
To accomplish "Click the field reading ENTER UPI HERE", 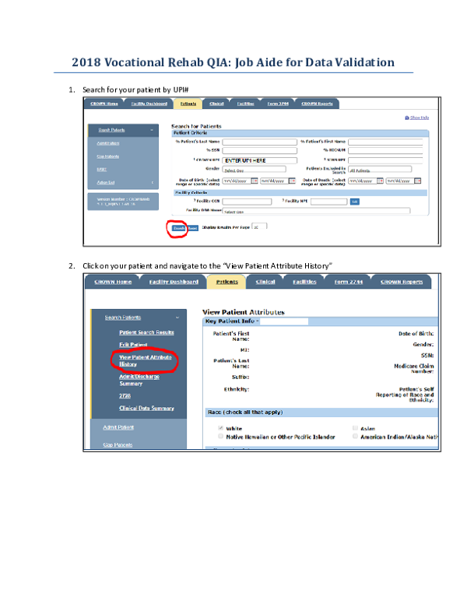I will click(x=260, y=160).
